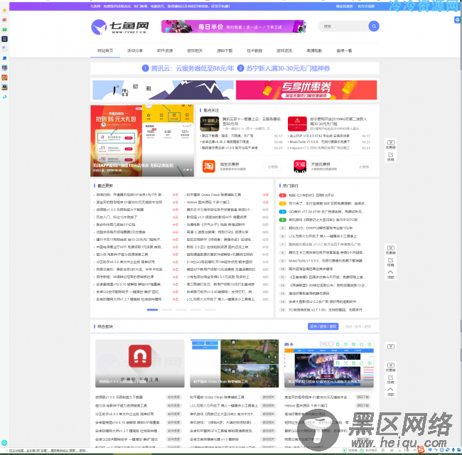Click 去看看 beside 淘宝优惠券
Viewport: 462px width, 455px height.
coord(272,167)
